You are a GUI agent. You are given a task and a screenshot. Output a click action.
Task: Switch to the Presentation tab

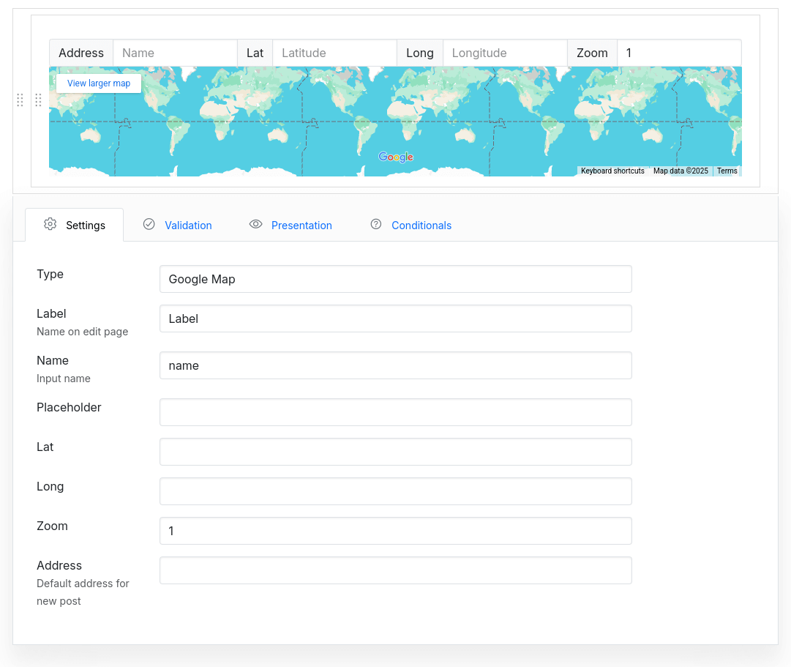pos(301,226)
